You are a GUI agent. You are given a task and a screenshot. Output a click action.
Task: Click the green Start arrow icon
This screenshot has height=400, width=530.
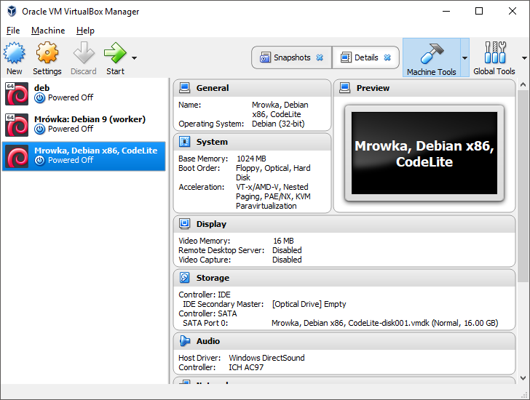114,53
